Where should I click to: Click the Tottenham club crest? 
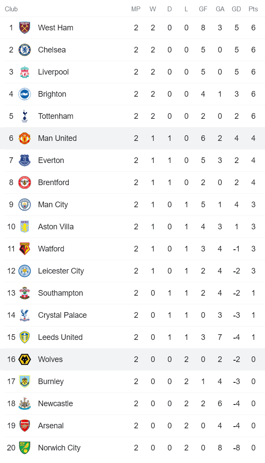25,116
